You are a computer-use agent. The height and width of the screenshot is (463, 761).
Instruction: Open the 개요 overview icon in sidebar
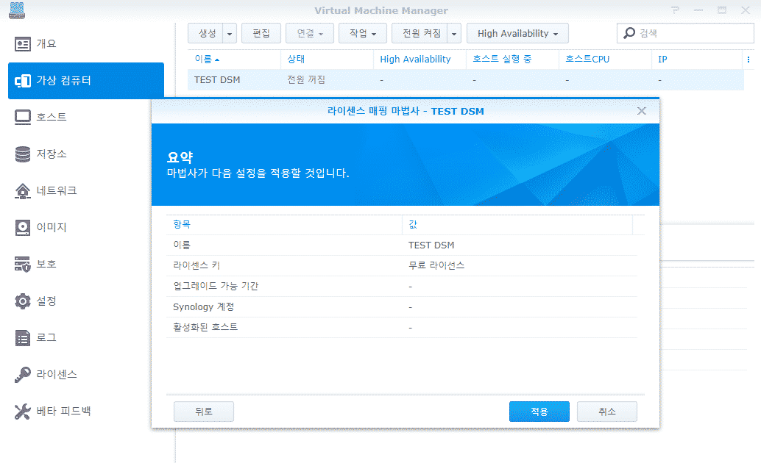(22, 44)
